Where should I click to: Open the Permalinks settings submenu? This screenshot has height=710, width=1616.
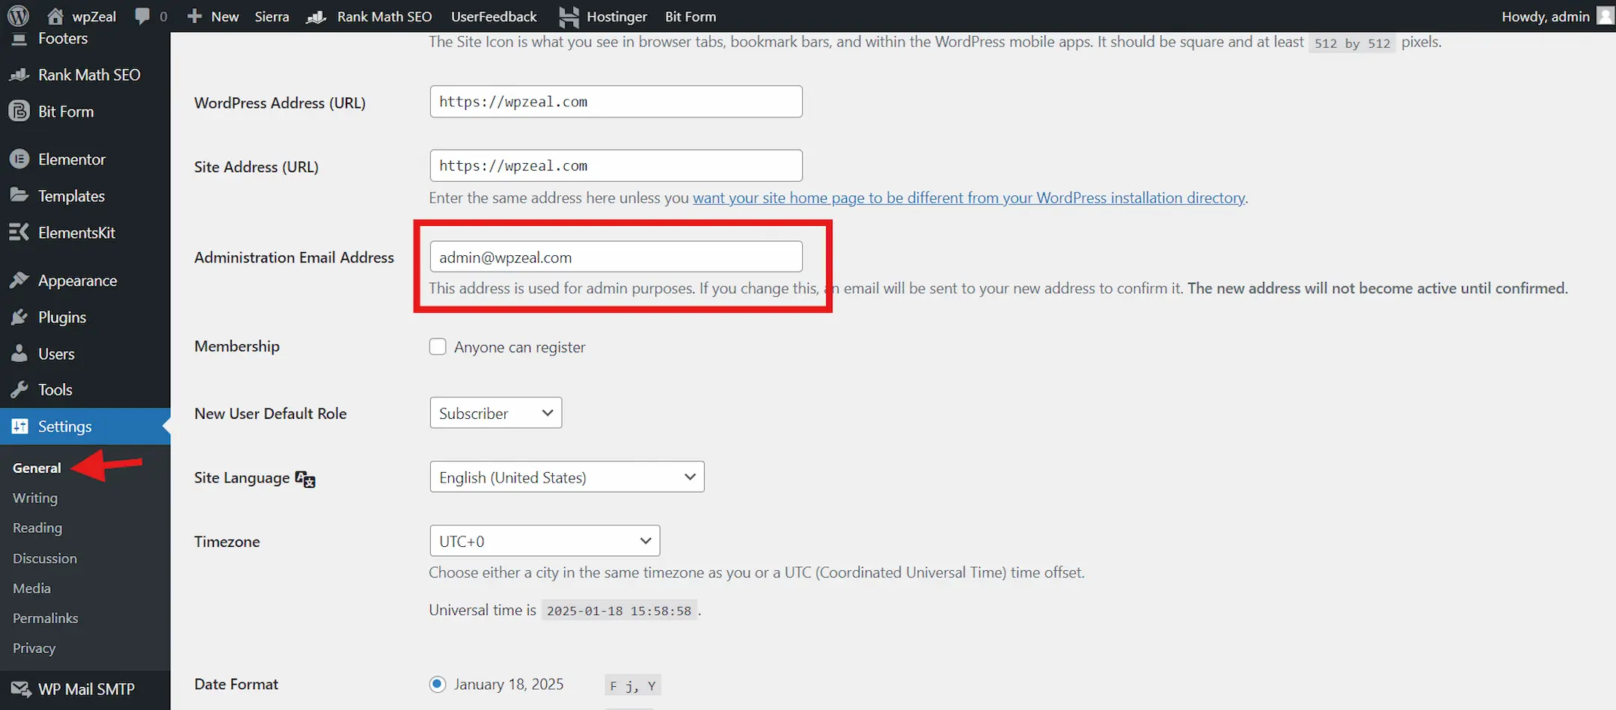coord(46,618)
